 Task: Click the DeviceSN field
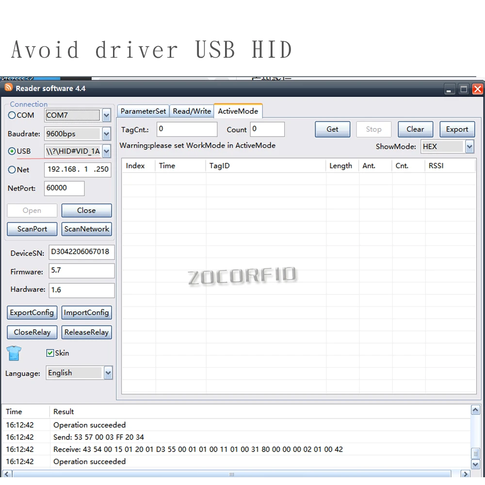(x=81, y=252)
